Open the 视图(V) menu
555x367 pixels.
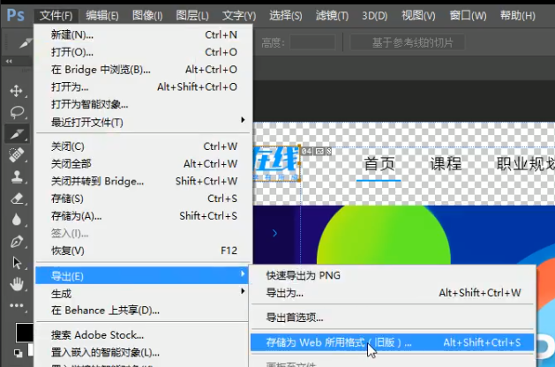418,16
